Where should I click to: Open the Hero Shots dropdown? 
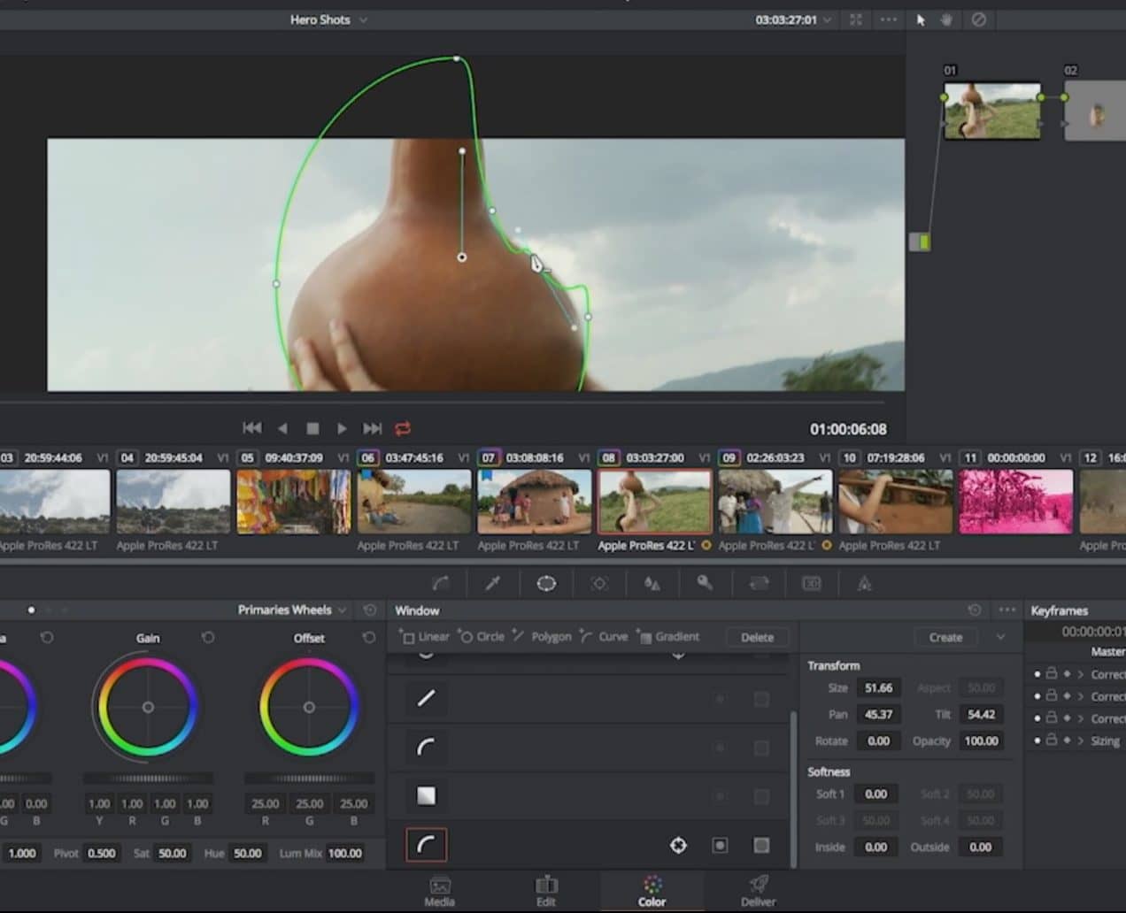pyautogui.click(x=328, y=19)
